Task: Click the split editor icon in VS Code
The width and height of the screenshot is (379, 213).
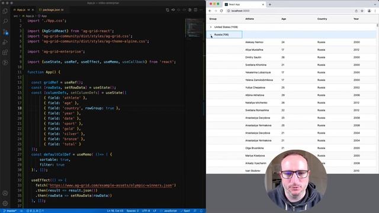Action: click(195, 10)
